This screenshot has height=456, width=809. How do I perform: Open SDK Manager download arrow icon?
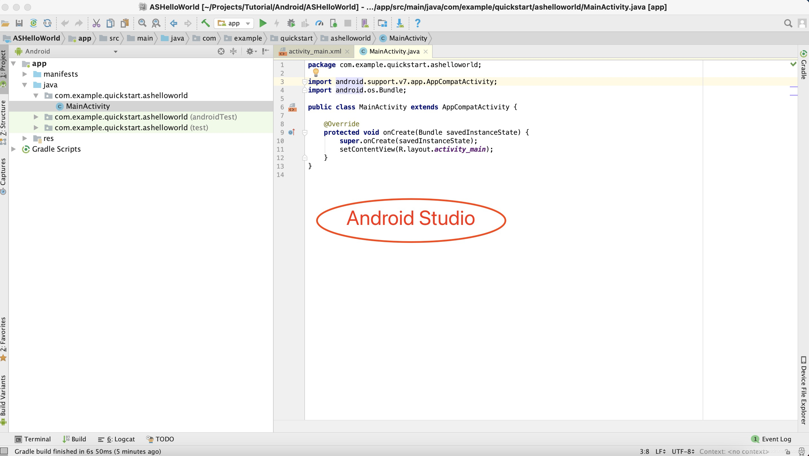[400, 23]
